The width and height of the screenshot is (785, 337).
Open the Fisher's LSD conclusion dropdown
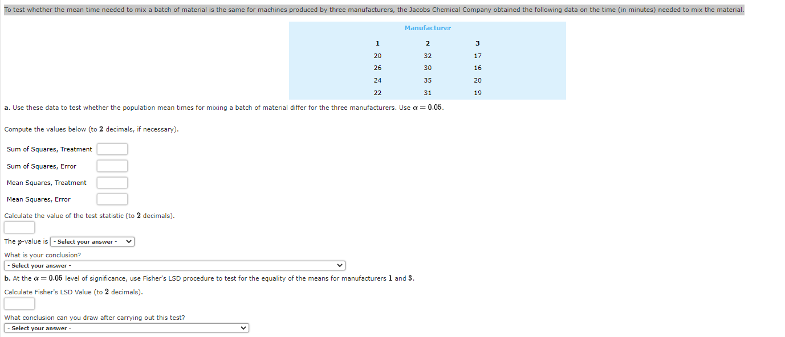pyautogui.click(x=125, y=328)
